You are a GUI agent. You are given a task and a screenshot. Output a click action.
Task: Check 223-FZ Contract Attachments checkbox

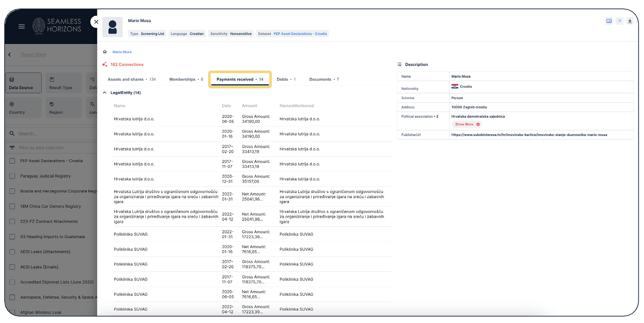click(12, 221)
